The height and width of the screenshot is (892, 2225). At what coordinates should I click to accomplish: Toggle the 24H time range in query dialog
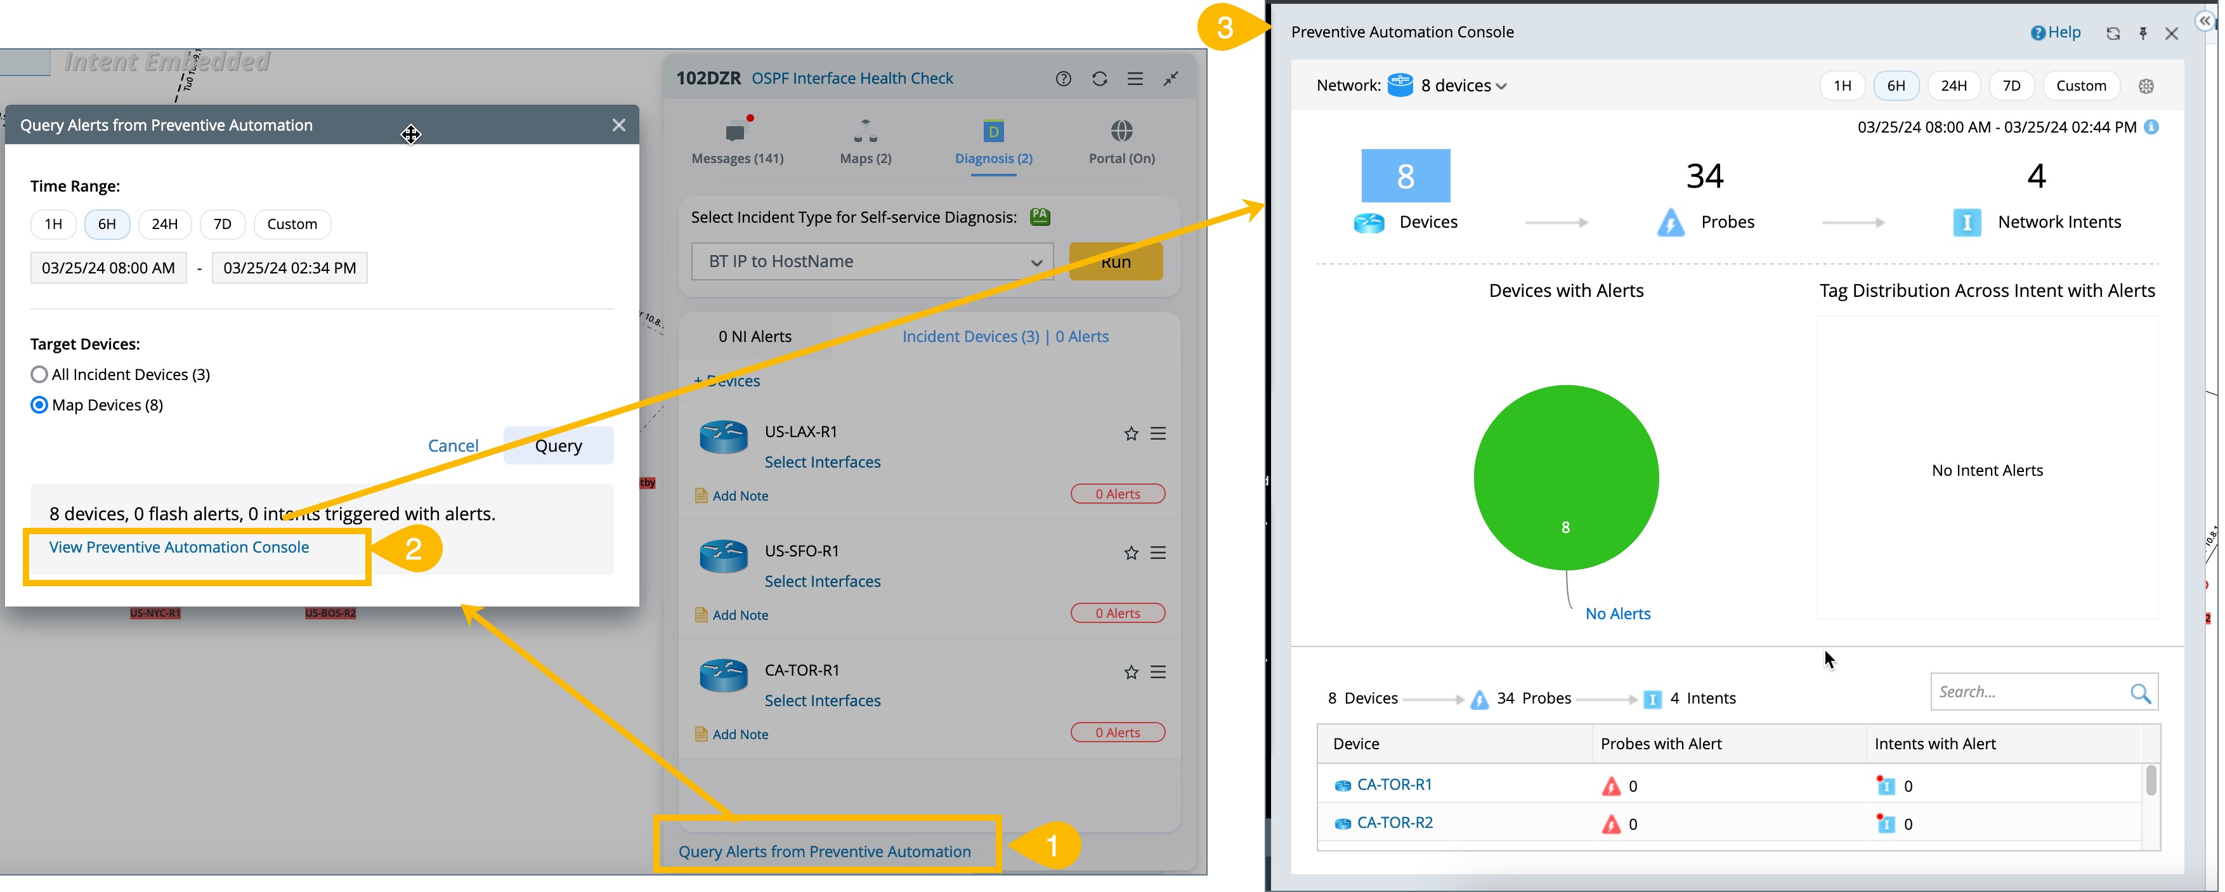coord(164,224)
